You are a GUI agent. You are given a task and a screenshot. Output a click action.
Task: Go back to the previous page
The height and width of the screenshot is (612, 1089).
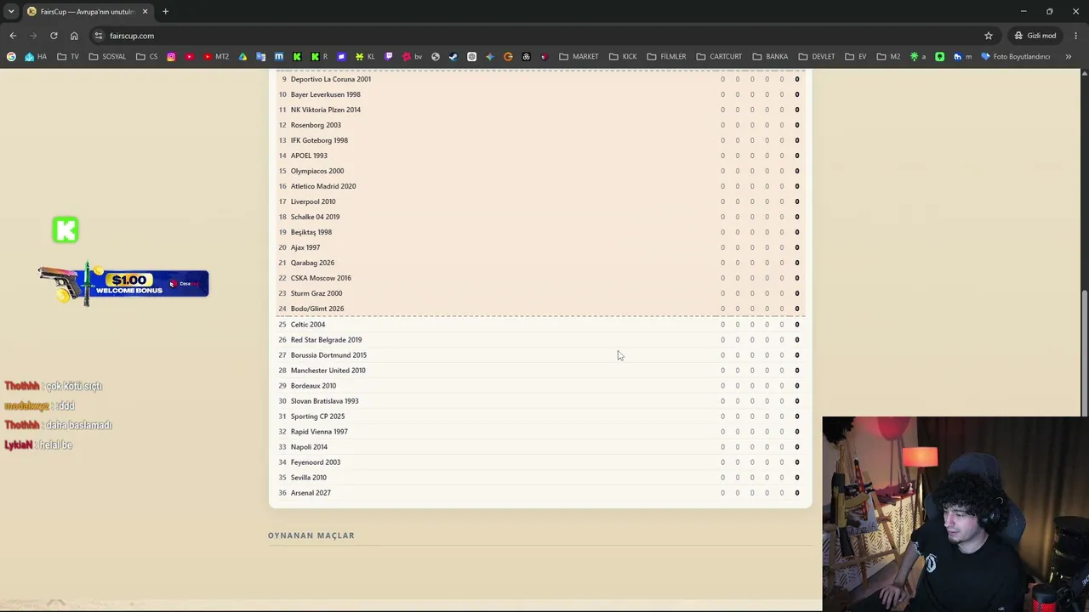13,36
